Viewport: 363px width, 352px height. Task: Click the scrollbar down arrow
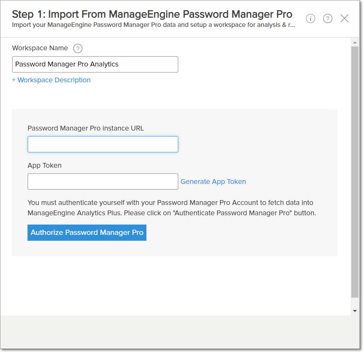[355, 311]
